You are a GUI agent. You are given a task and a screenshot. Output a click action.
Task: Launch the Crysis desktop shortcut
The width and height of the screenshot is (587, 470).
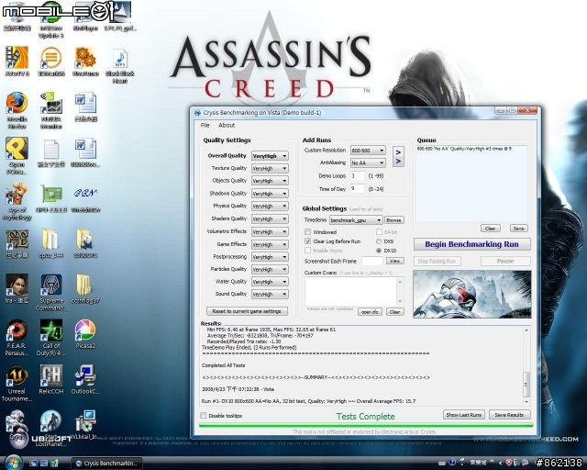[17, 425]
